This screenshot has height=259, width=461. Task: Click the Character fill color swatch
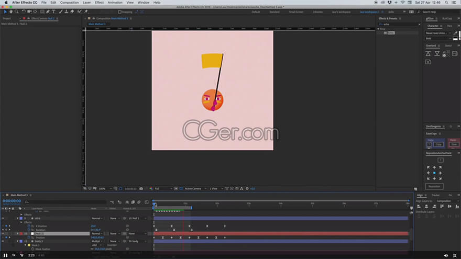point(460,35)
